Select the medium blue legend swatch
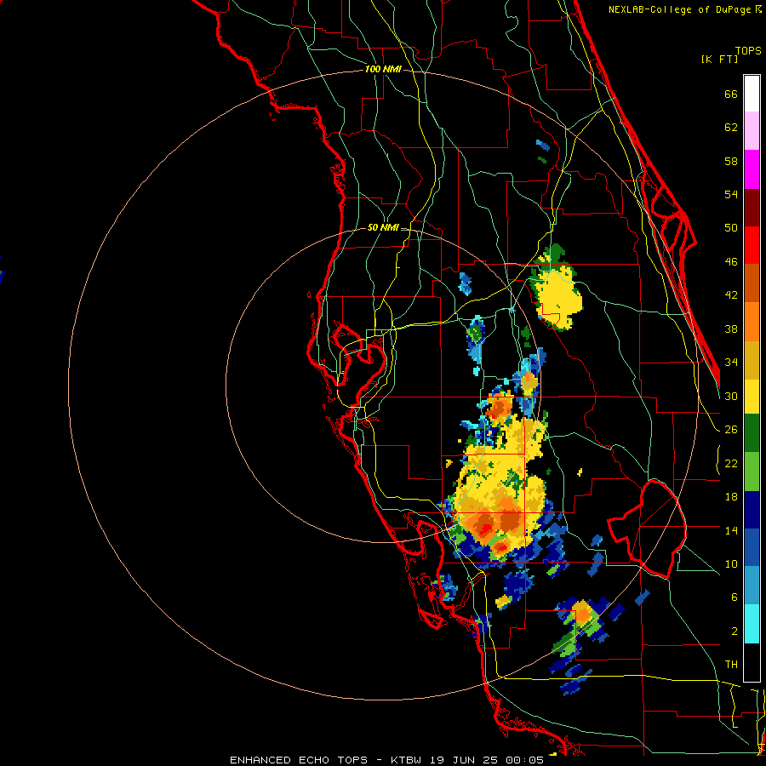The width and height of the screenshot is (766, 766). click(752, 549)
